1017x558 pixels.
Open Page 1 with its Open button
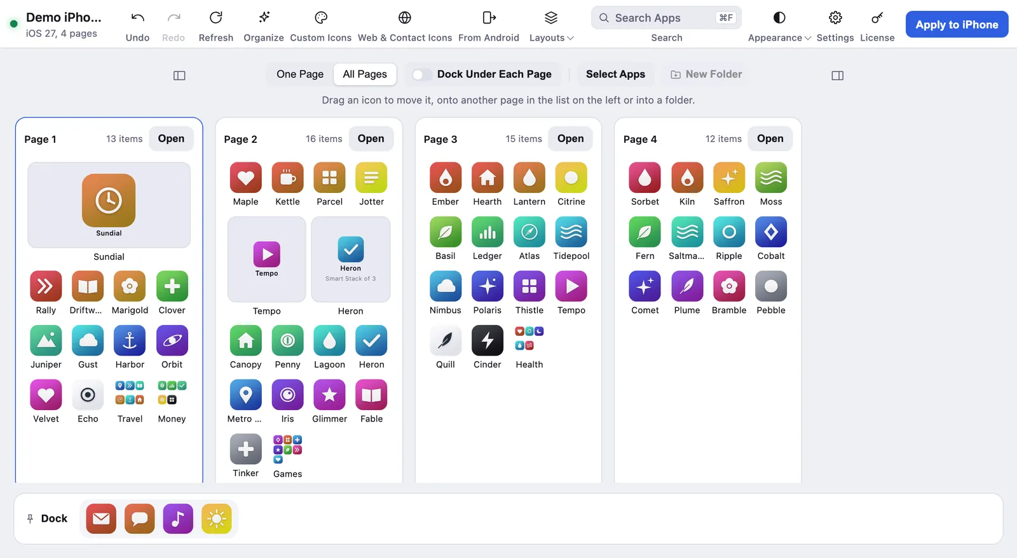[x=171, y=138]
